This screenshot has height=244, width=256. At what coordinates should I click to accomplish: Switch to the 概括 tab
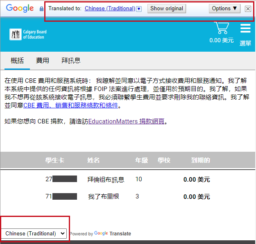(x=17, y=60)
